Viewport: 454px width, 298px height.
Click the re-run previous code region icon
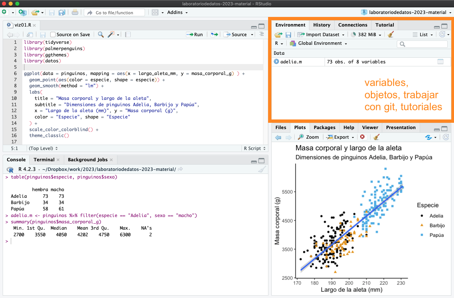tap(215, 34)
